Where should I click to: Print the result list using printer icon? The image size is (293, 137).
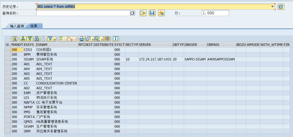[82, 39]
